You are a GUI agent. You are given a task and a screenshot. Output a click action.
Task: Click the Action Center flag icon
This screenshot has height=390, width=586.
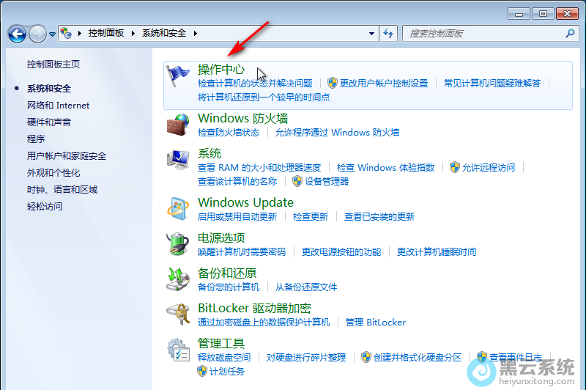point(179,76)
